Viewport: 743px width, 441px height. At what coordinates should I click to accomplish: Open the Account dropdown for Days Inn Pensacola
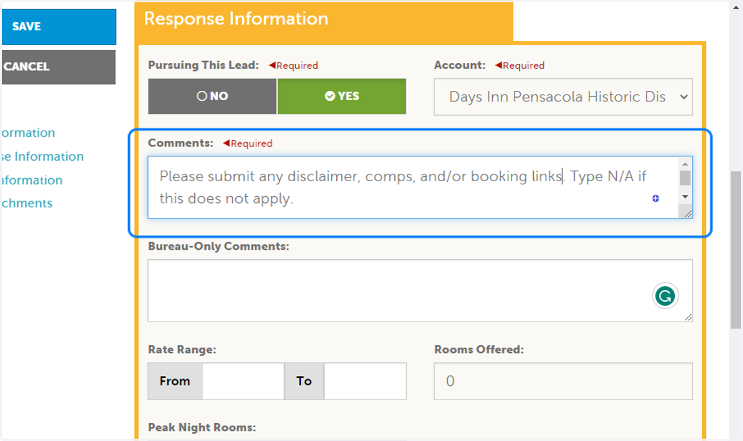[563, 96]
